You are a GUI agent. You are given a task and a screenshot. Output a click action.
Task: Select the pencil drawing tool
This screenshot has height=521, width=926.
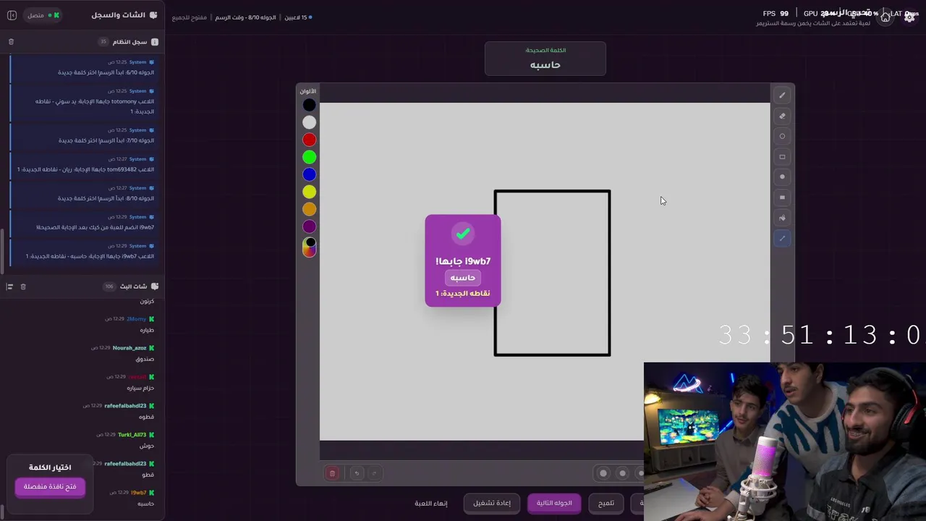[782, 96]
